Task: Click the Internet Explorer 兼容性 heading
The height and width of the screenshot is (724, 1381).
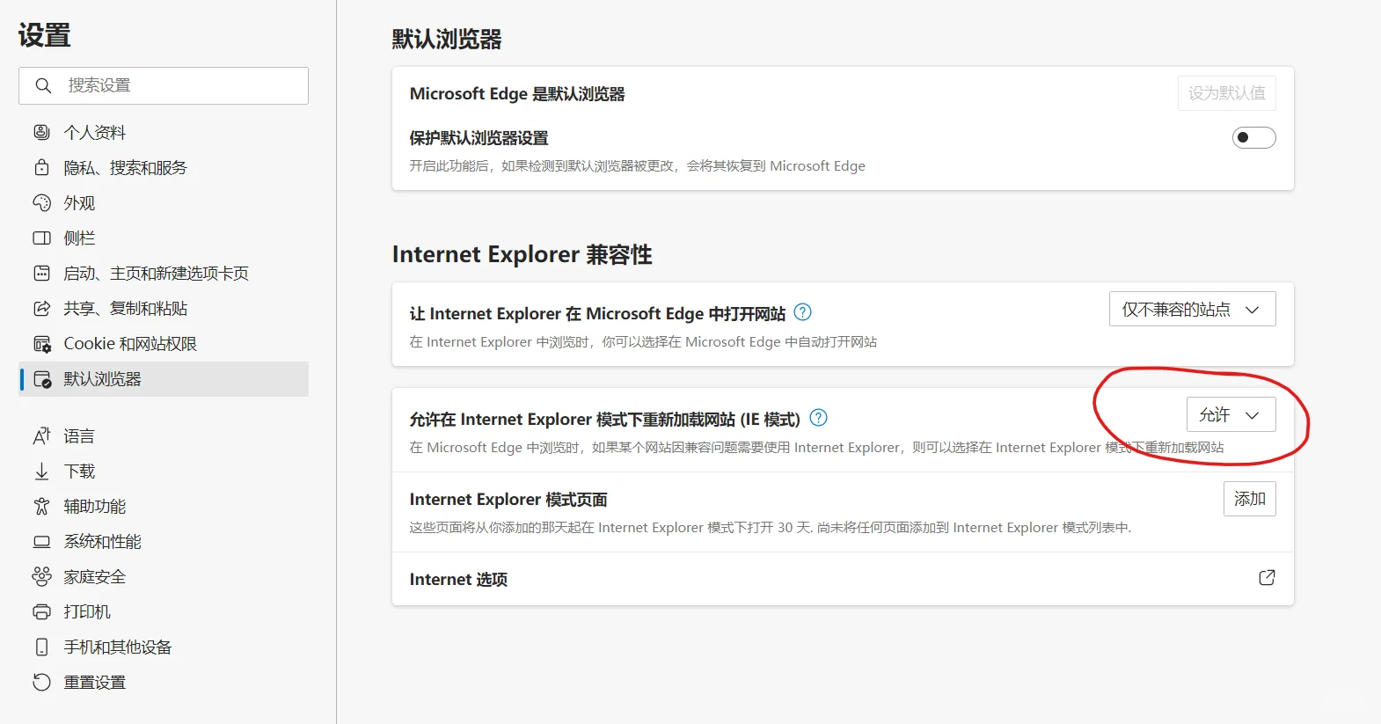Action: click(x=522, y=254)
